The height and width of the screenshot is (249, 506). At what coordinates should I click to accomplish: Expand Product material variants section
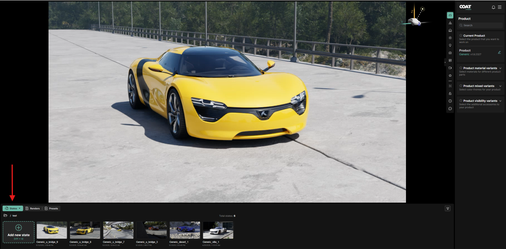500,68
